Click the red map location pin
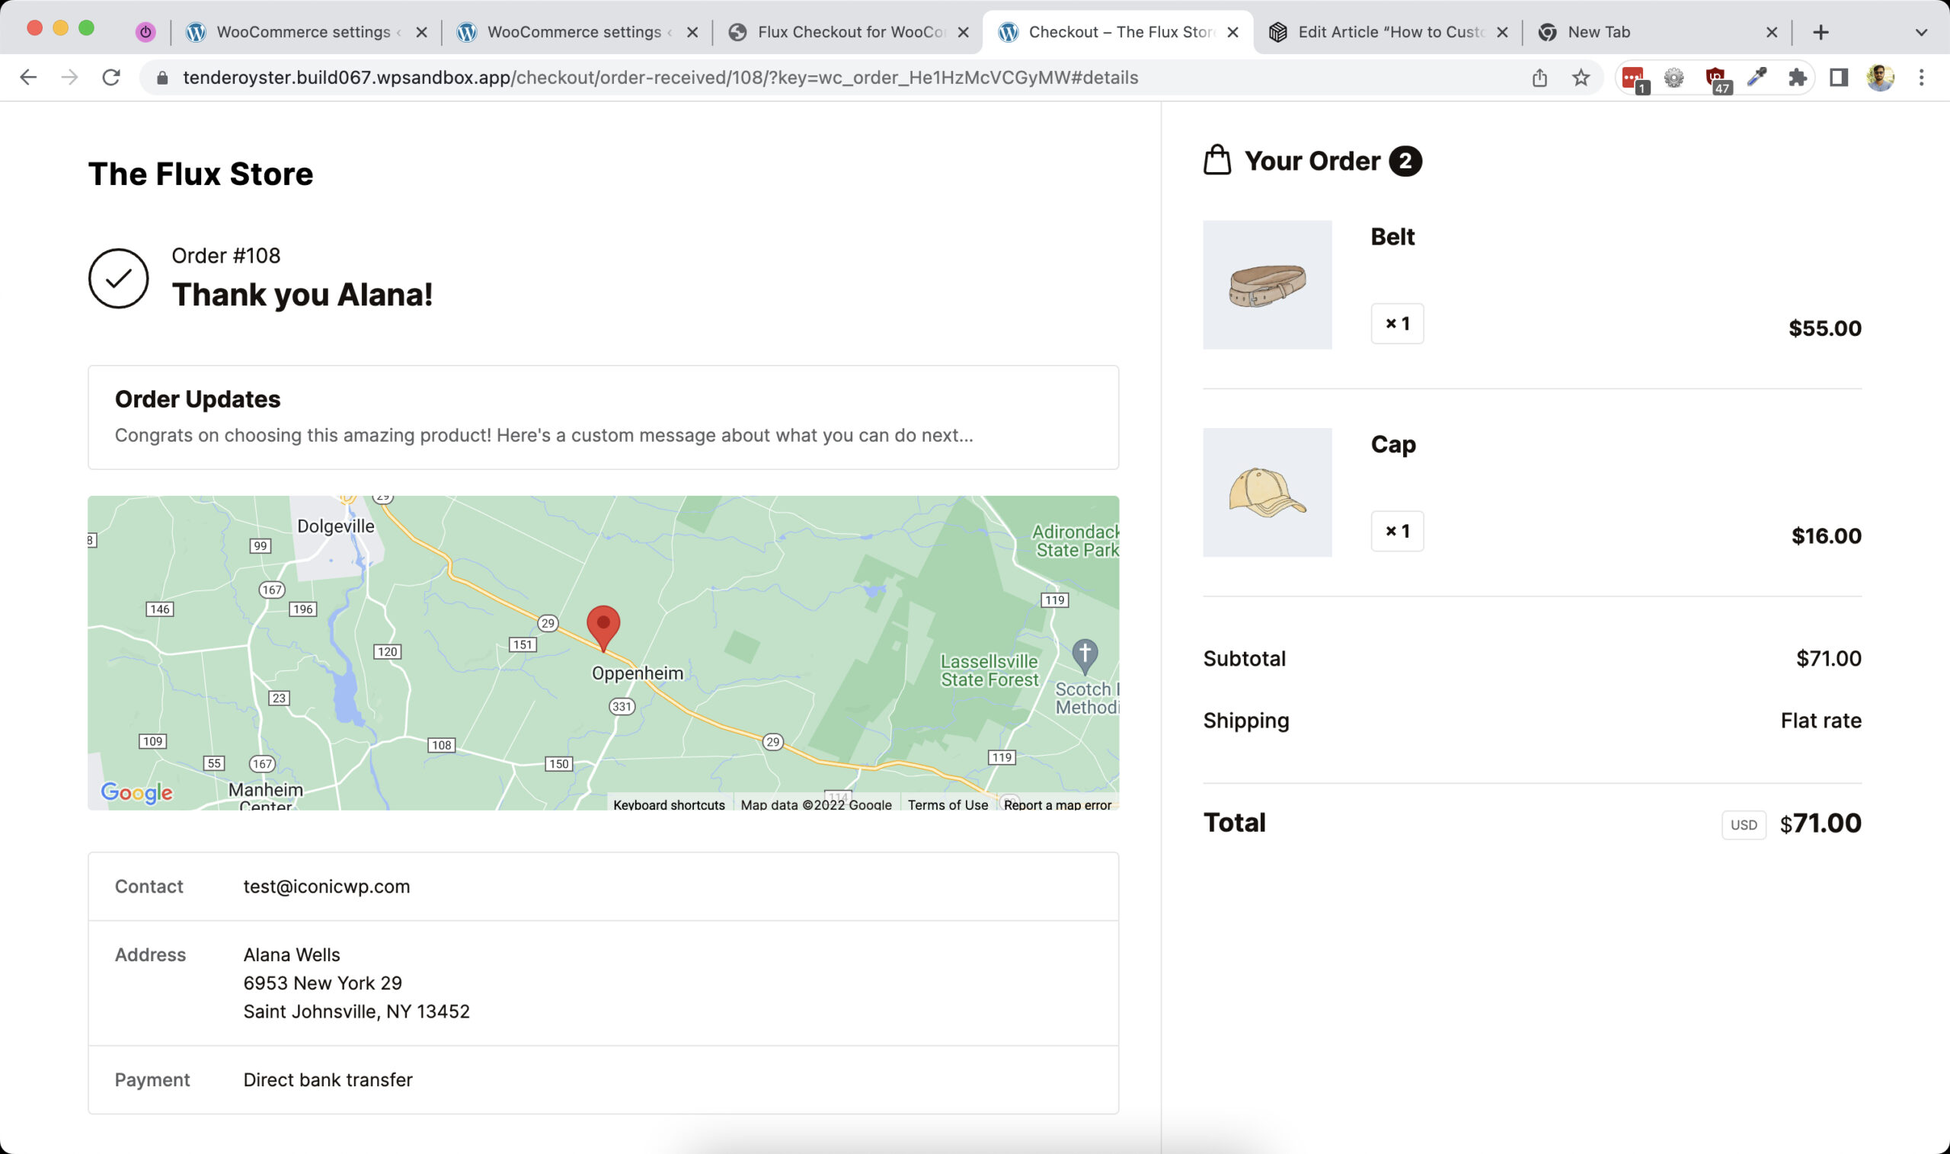Image resolution: width=1950 pixels, height=1154 pixels. (603, 626)
